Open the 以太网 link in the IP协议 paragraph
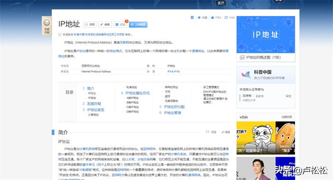This screenshot has width=333, height=180. (x=130, y=160)
